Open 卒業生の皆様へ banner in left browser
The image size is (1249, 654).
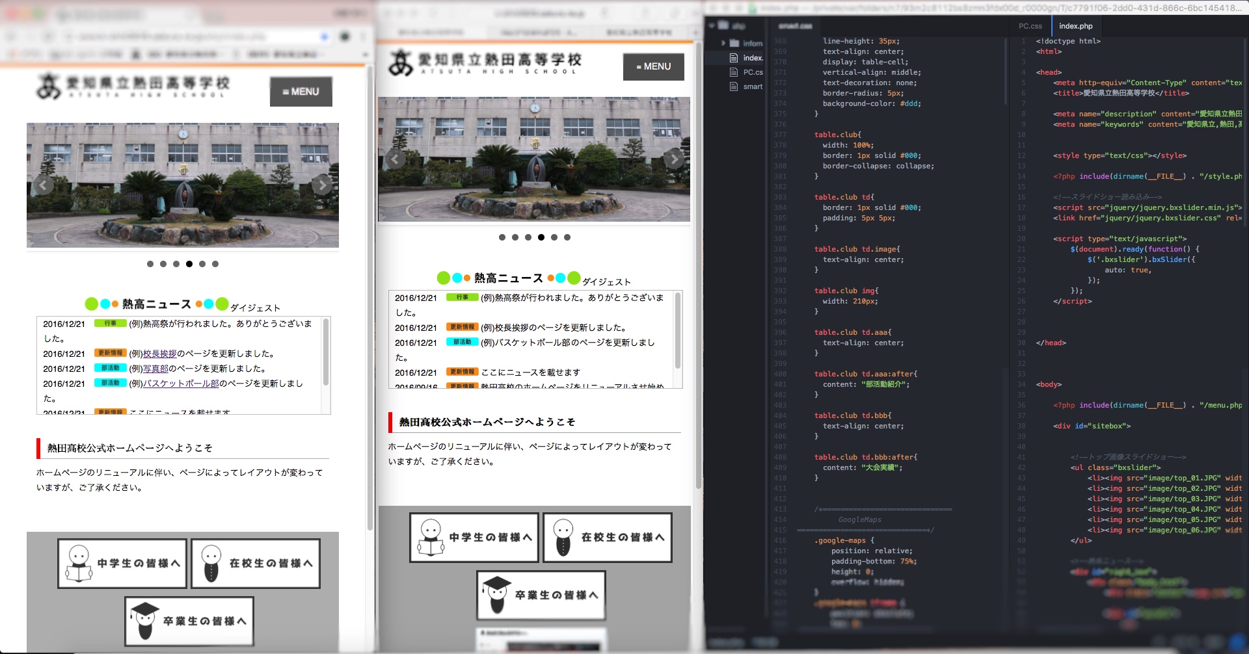click(x=189, y=621)
